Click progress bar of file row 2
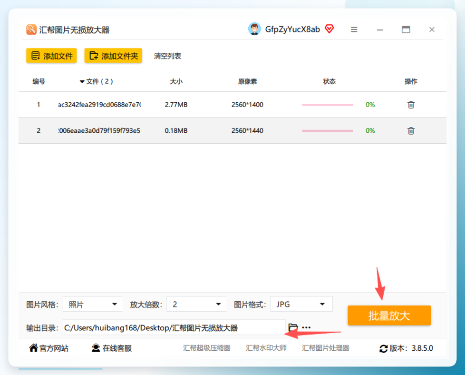This screenshot has height=375, width=465. point(328,131)
